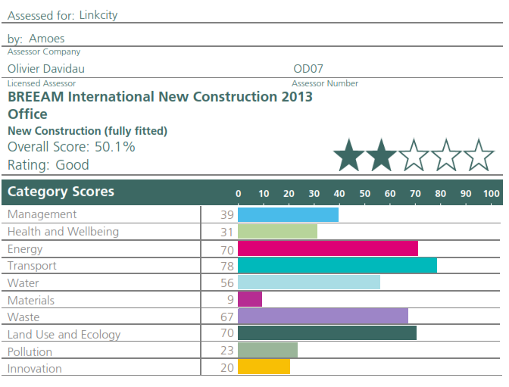The height and width of the screenshot is (387, 509).
Task: Select the 'Assessor Company' caption
Action: tap(44, 51)
